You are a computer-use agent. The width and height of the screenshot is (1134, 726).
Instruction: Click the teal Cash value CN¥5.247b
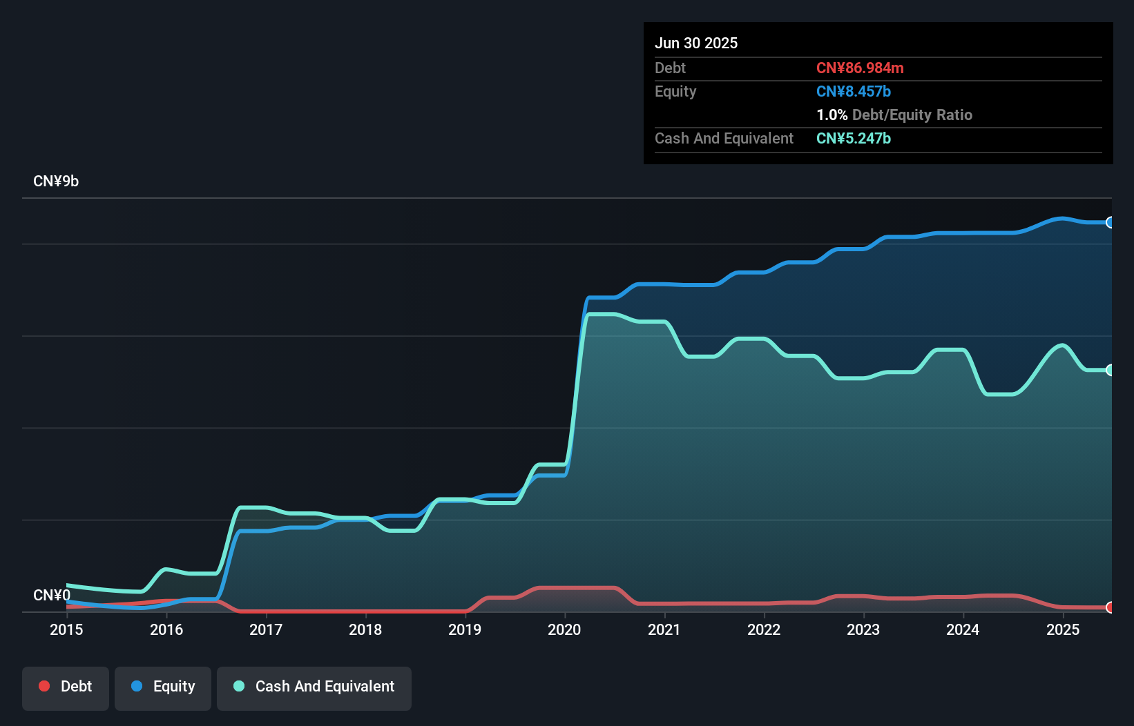[854, 139]
